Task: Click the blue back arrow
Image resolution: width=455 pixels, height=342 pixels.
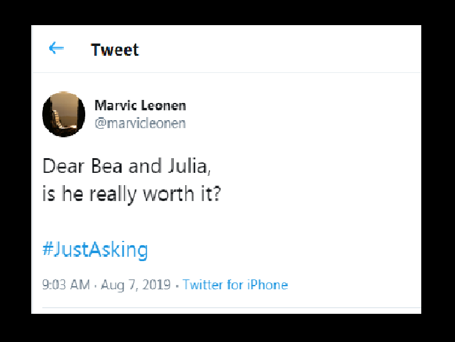Action: click(x=56, y=48)
